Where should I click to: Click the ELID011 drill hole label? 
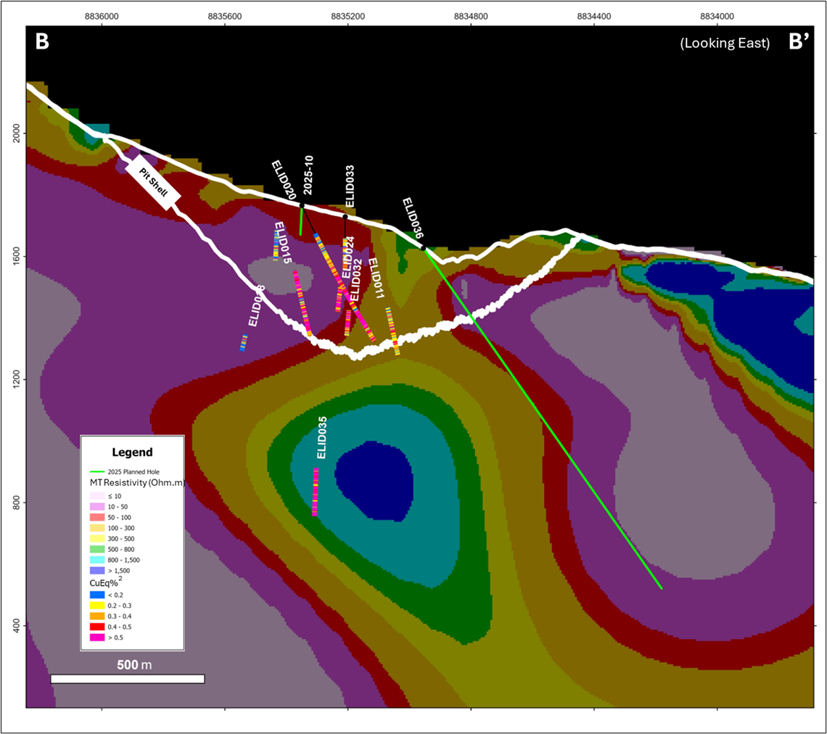(375, 279)
